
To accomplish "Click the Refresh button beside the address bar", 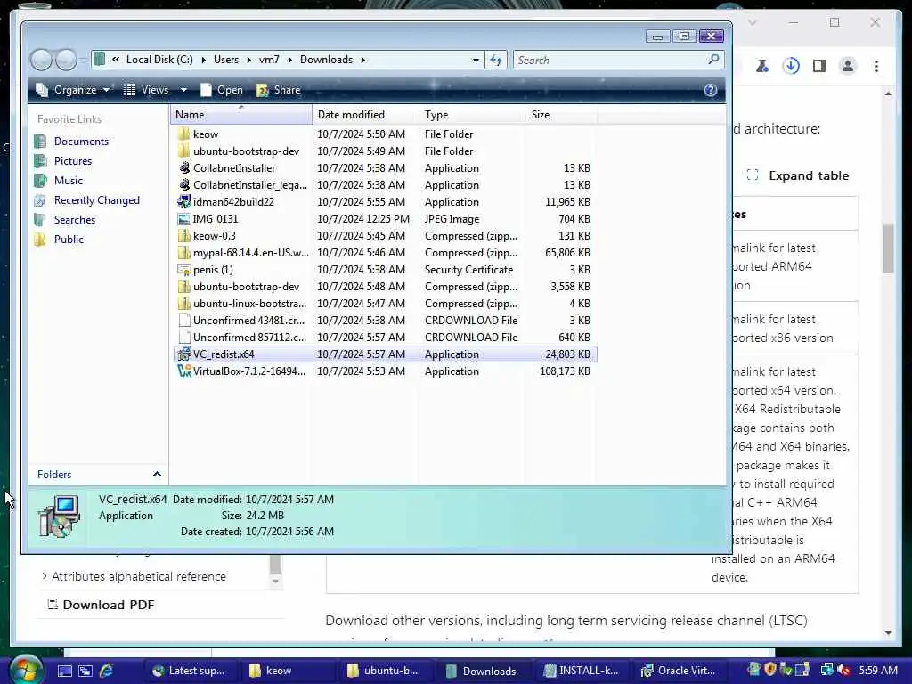I will click(x=495, y=60).
